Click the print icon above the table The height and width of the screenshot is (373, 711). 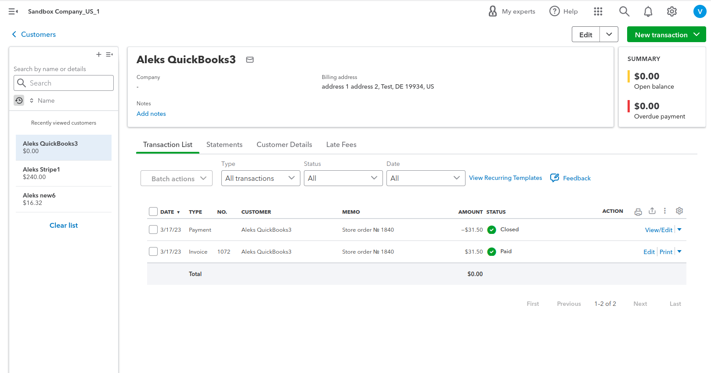coord(638,212)
